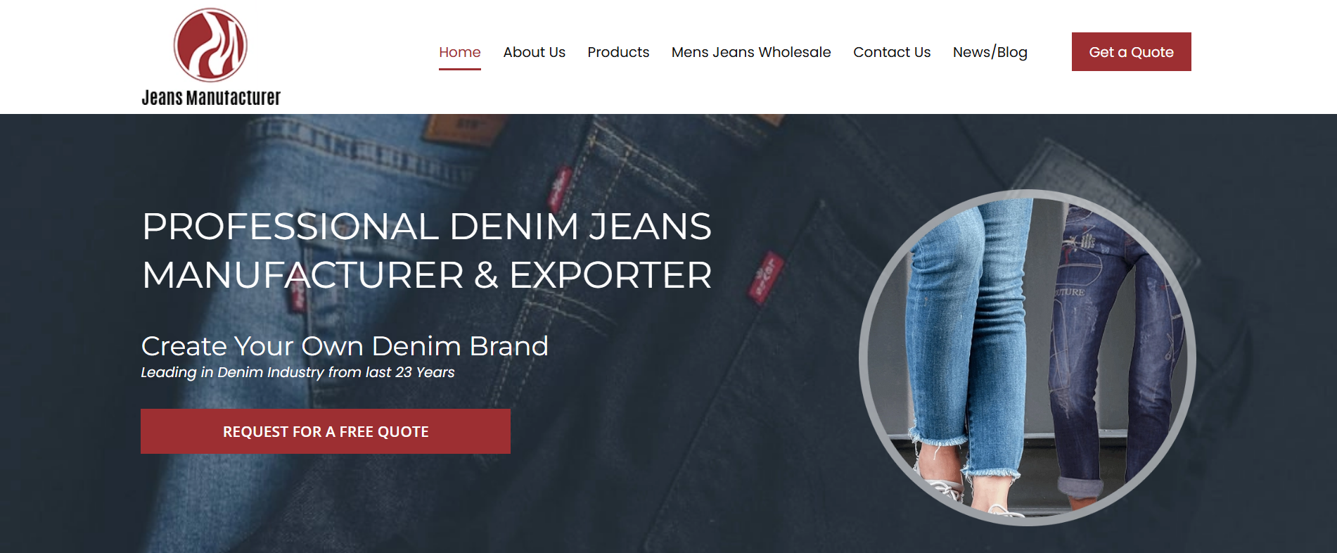Visit the News/Blog section
Viewport: 1337px width, 553px height.
990,52
